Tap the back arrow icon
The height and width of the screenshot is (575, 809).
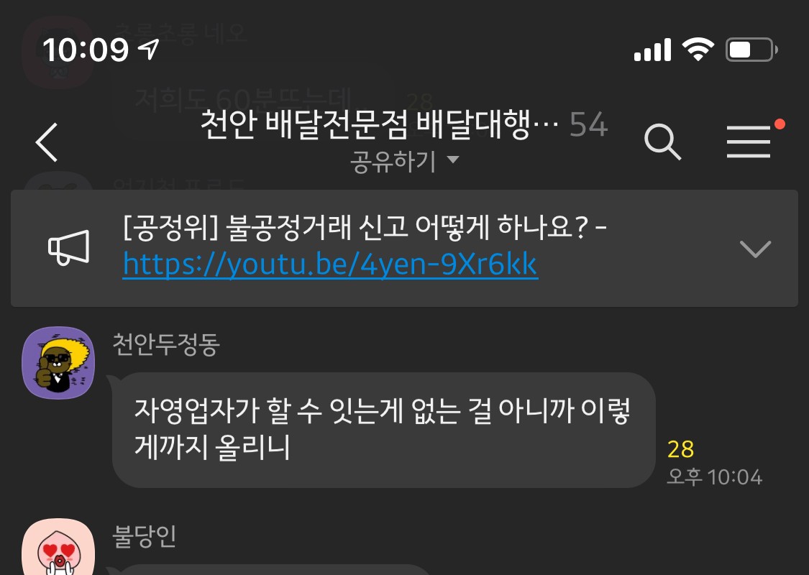(x=47, y=142)
